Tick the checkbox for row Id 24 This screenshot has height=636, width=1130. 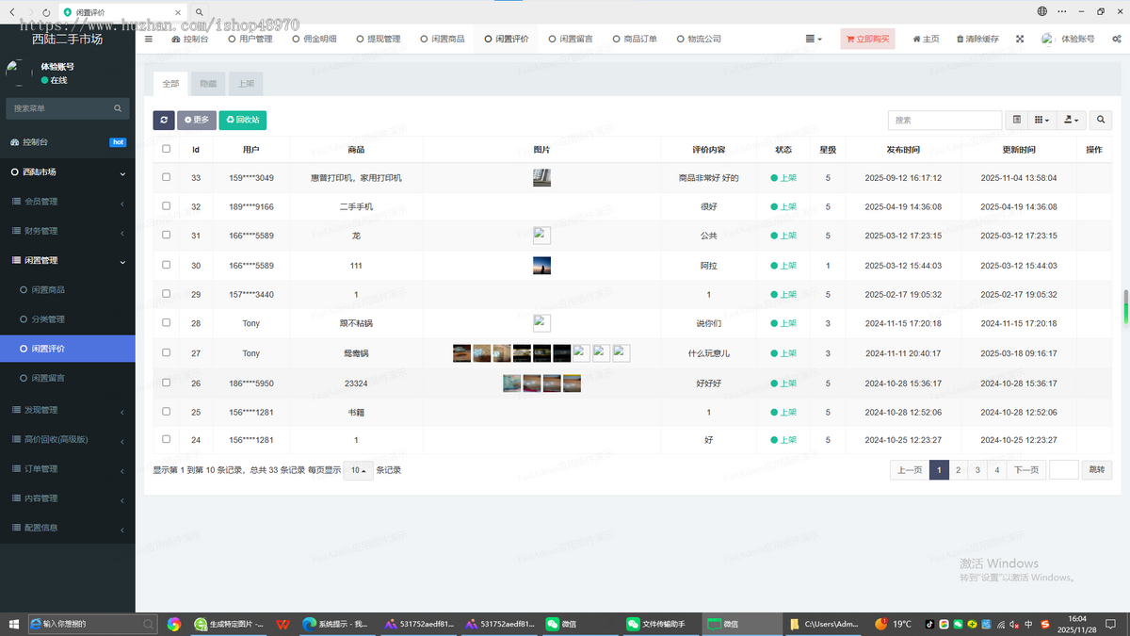tap(167, 440)
